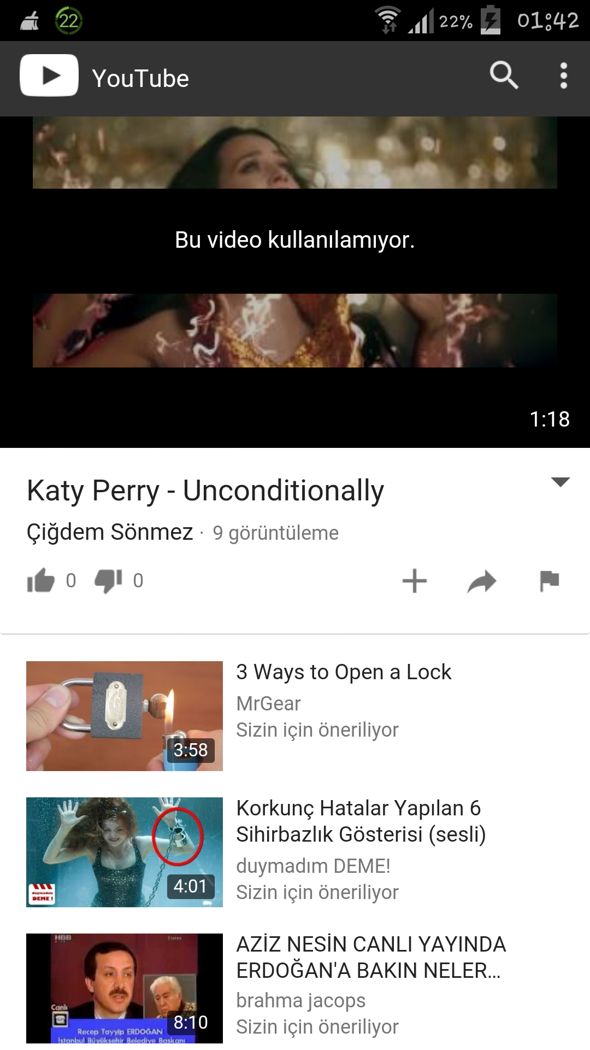Open the '3 Ways to Open a Lock' video

[x=344, y=672]
